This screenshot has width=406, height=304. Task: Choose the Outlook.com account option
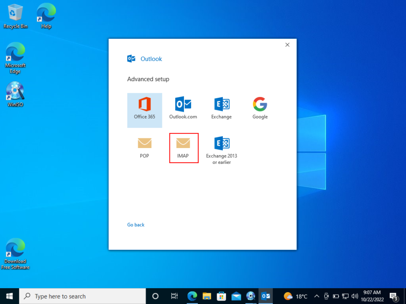tap(183, 108)
